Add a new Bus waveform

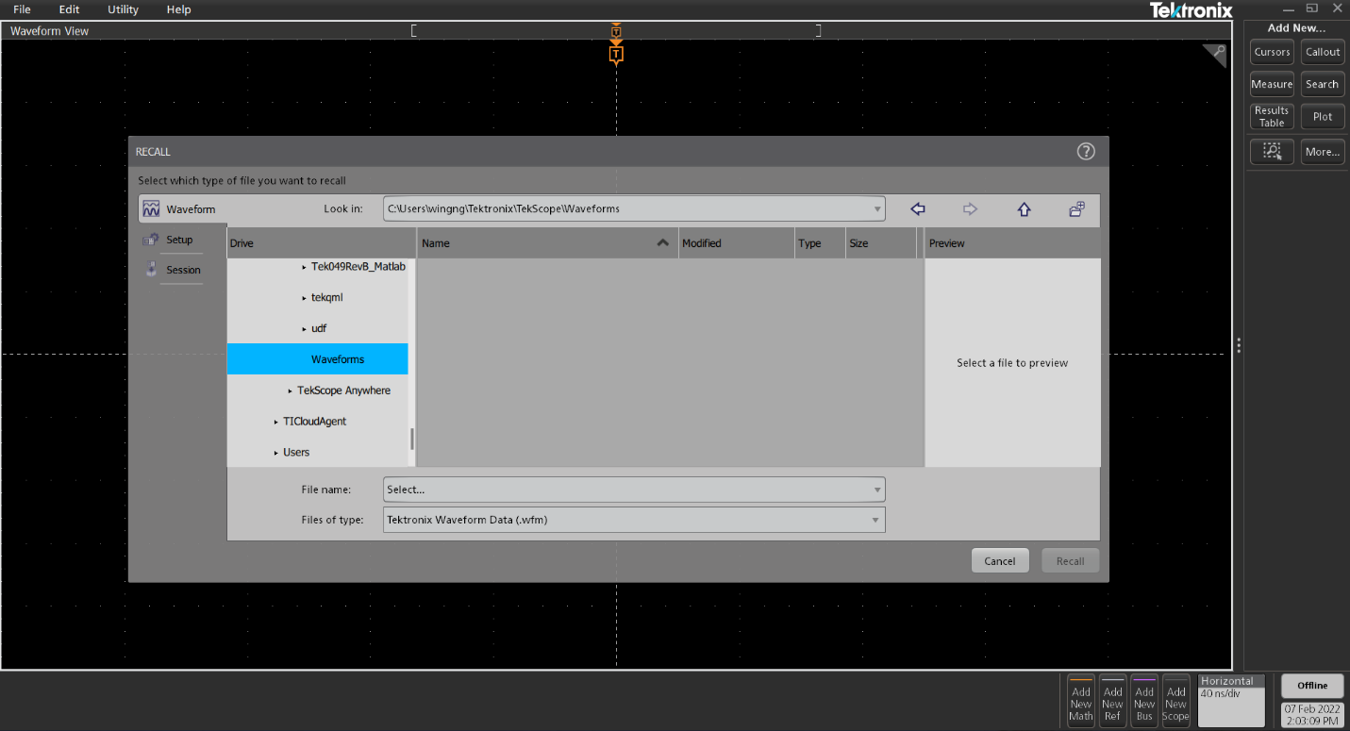click(1143, 701)
